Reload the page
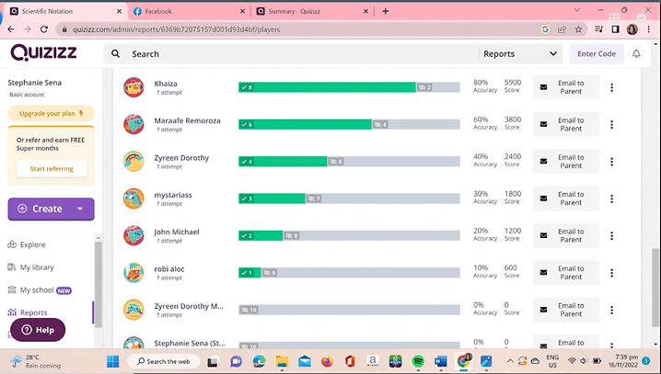 click(44, 29)
